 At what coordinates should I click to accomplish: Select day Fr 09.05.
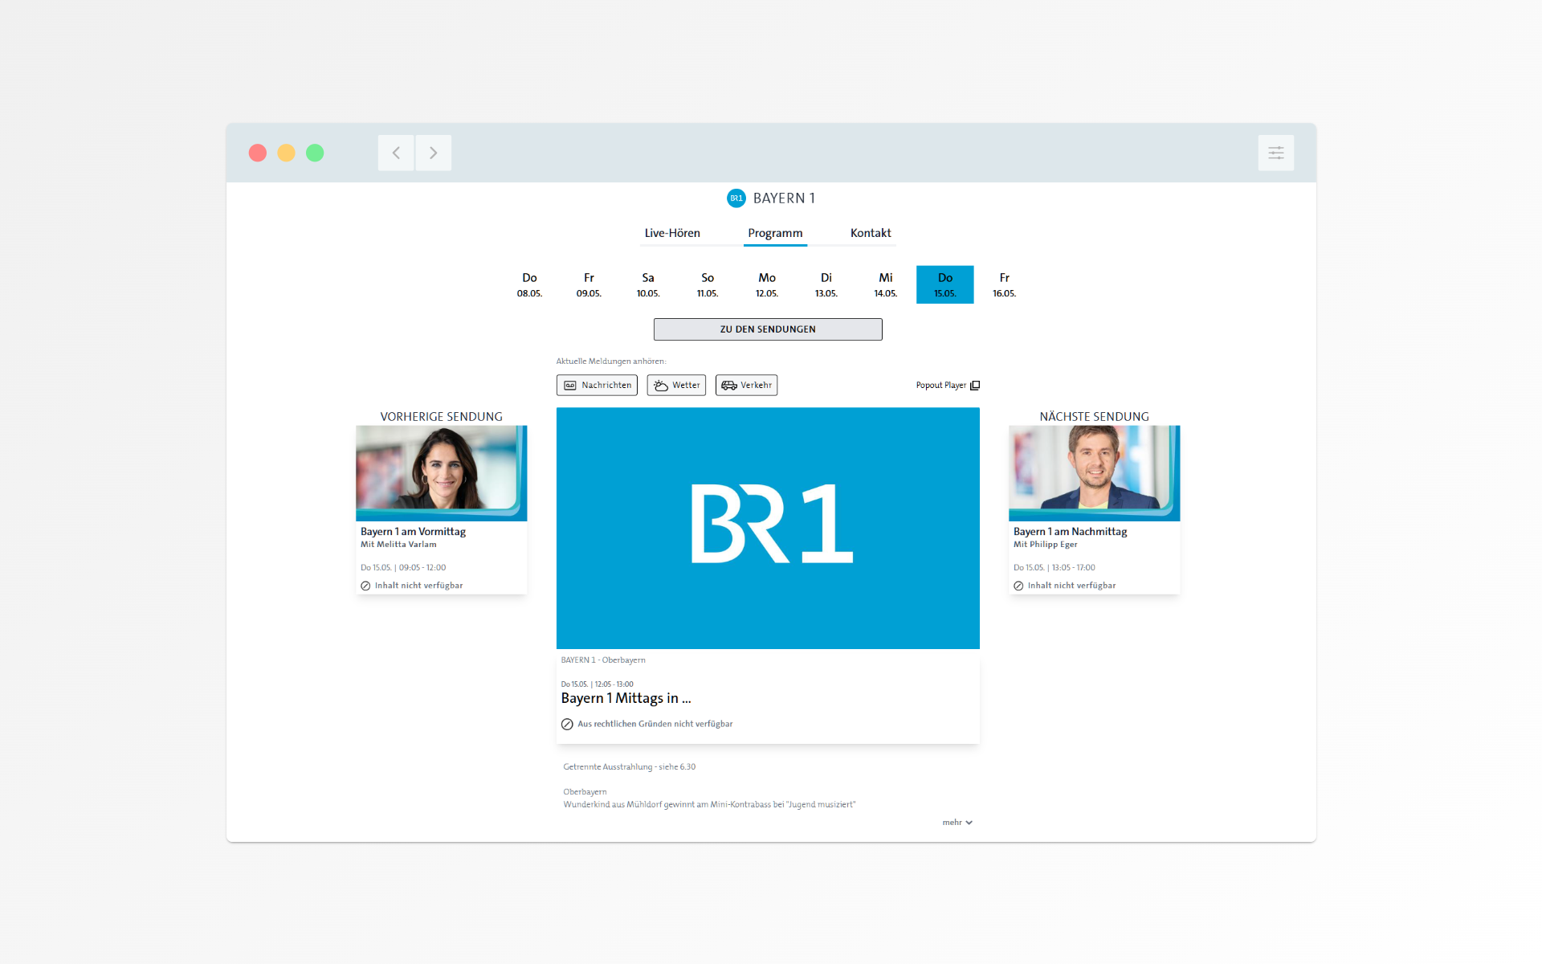click(x=589, y=284)
